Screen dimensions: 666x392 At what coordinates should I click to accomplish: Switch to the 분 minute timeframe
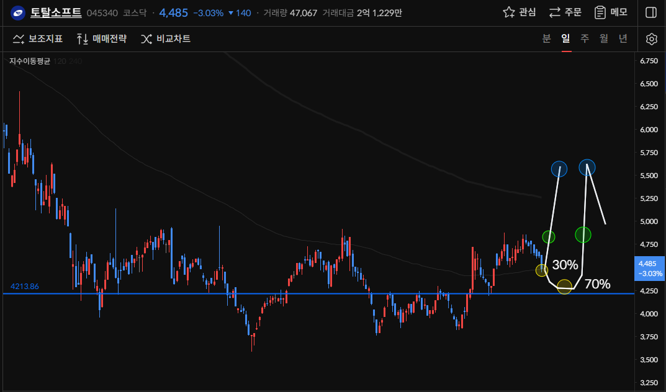click(x=546, y=38)
